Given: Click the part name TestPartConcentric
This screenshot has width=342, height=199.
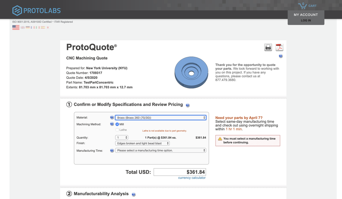Looking at the screenshot, I should tap(98, 82).
